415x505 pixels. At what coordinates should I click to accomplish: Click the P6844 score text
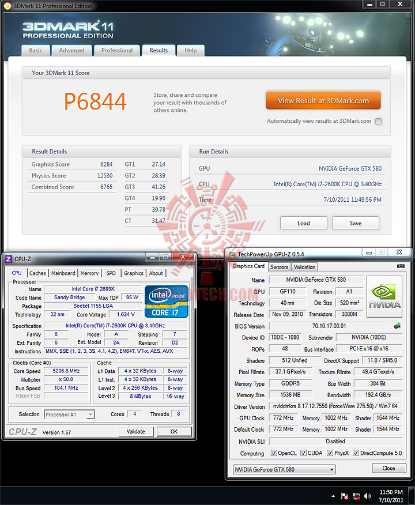coord(95,101)
